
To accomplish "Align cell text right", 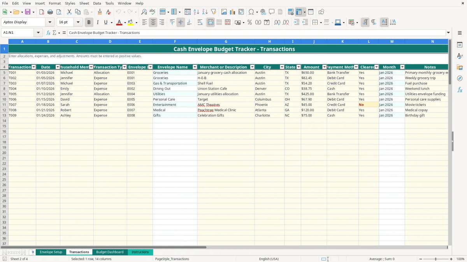I will point(162,23).
